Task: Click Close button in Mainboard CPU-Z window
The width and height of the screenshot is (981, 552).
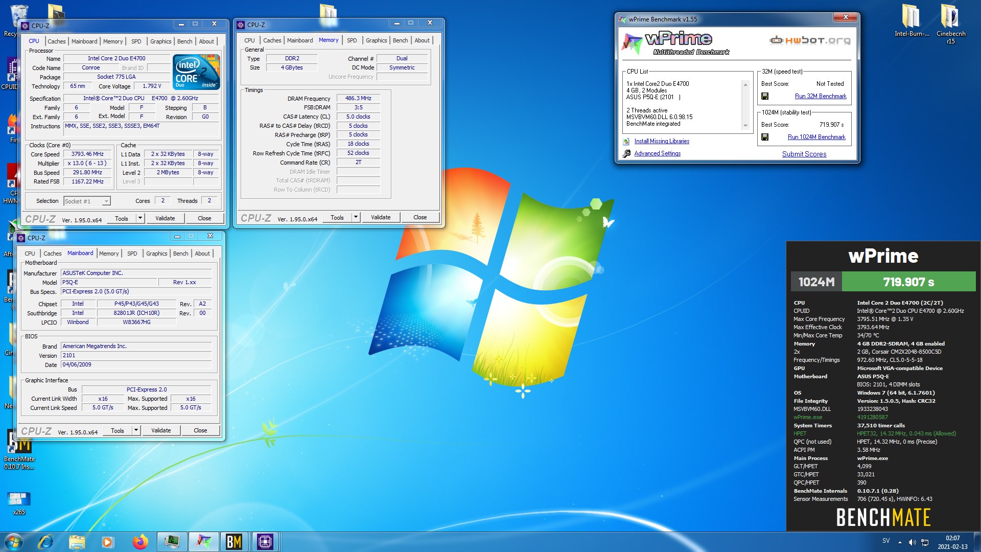Action: pyautogui.click(x=200, y=430)
